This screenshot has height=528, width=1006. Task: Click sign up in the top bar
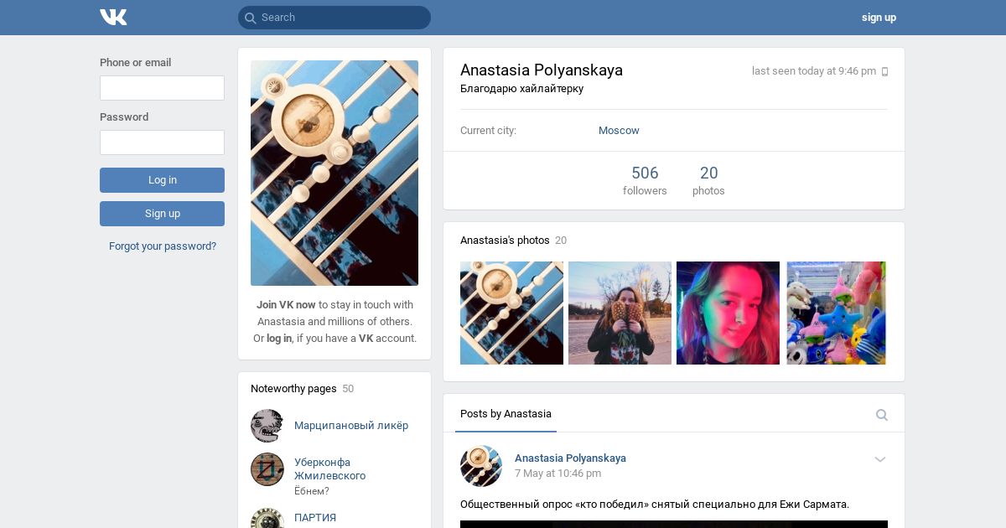pos(879,18)
